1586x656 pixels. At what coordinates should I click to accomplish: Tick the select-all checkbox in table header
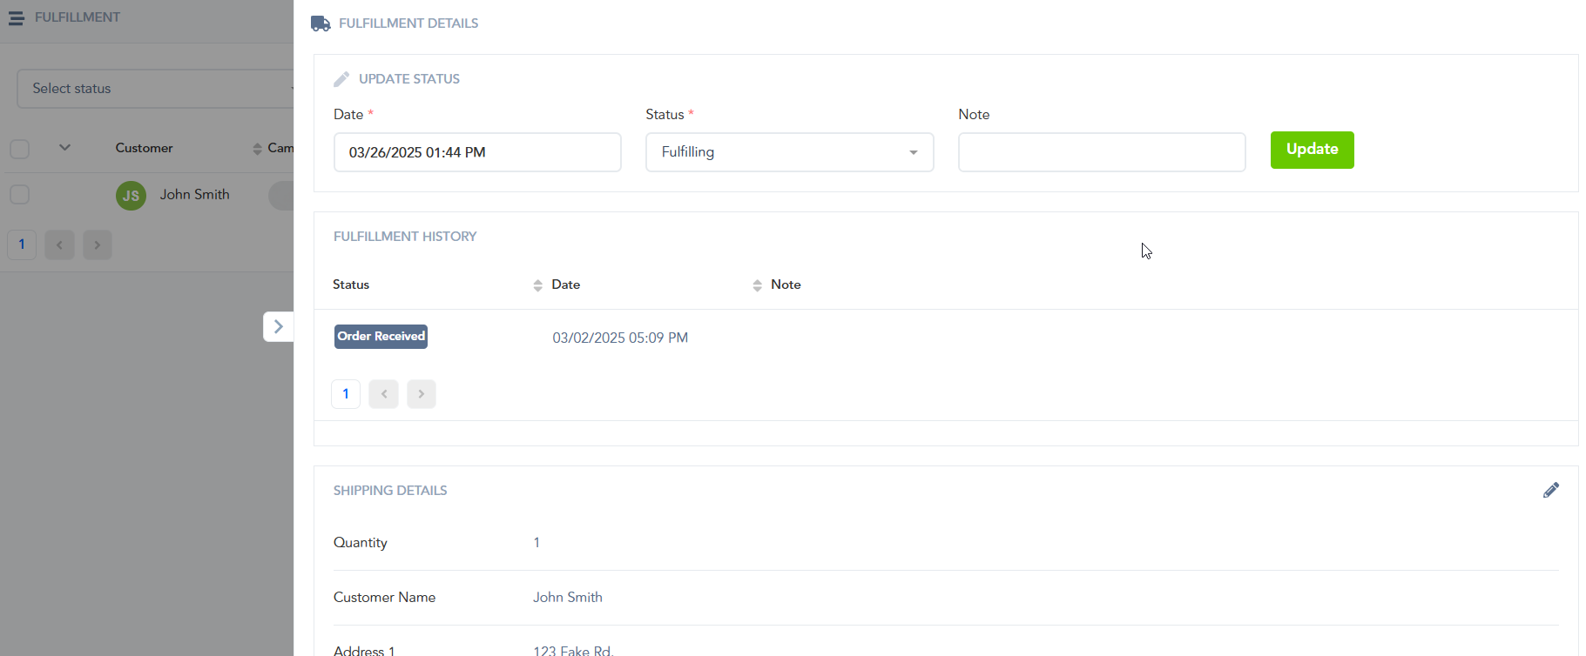click(20, 149)
